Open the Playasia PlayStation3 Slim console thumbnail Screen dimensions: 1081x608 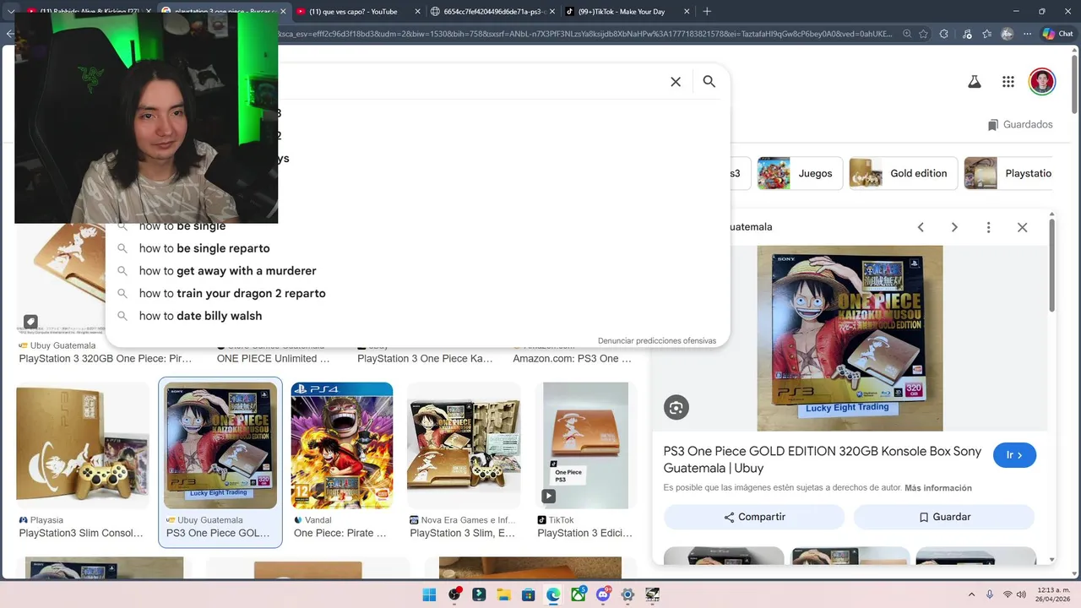(83, 445)
